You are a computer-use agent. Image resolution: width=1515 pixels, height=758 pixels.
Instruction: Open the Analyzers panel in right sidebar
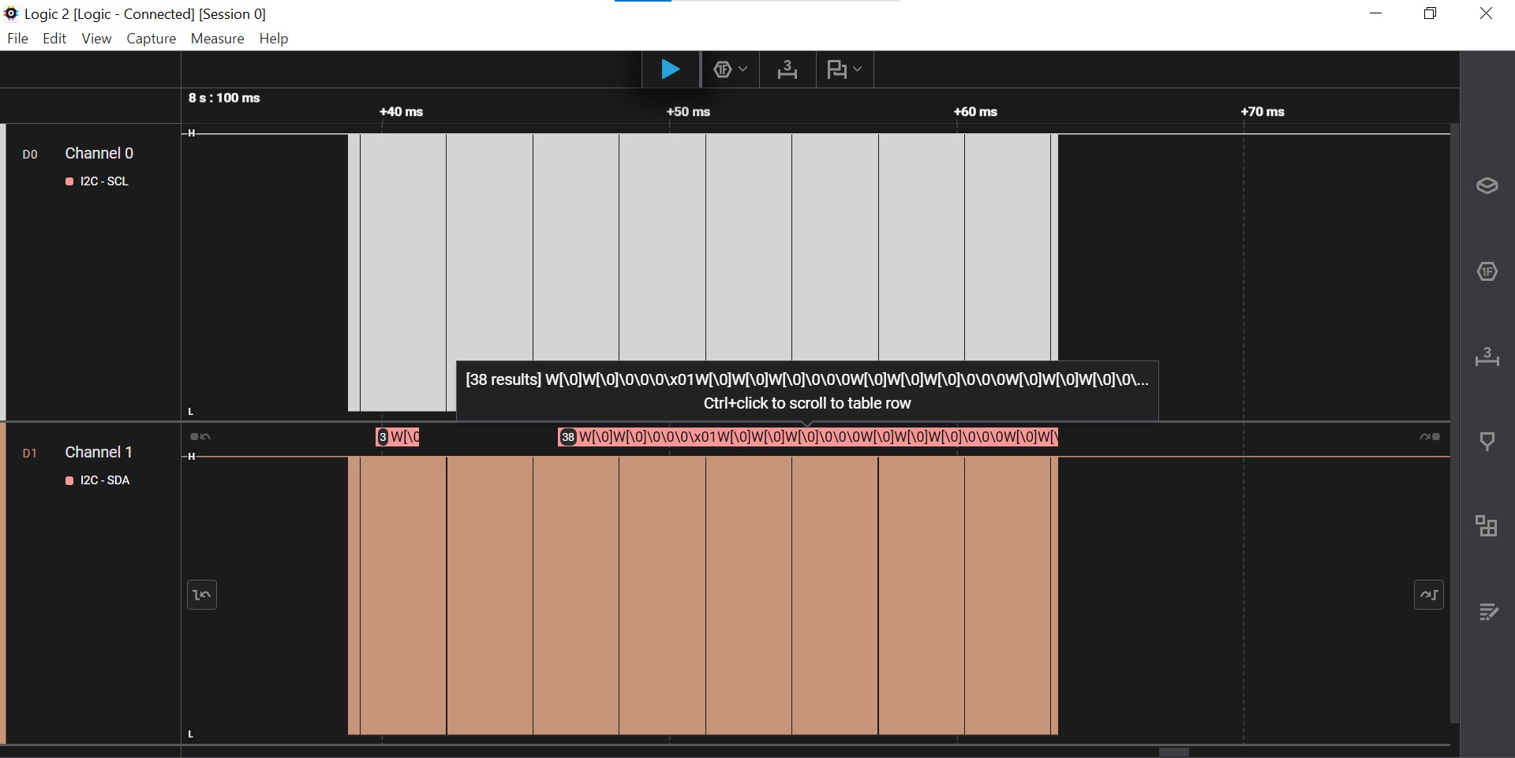[1487, 271]
